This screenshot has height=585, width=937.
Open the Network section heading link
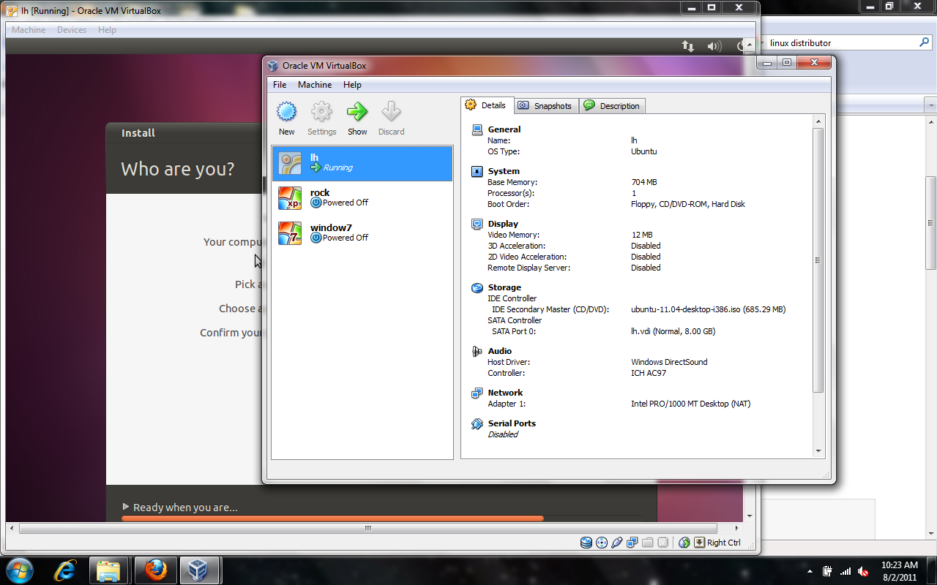[505, 393]
